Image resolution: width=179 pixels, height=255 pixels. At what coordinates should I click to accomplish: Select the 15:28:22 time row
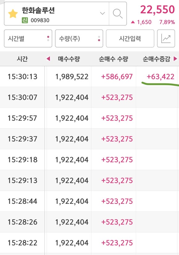pyautogui.click(x=89, y=243)
